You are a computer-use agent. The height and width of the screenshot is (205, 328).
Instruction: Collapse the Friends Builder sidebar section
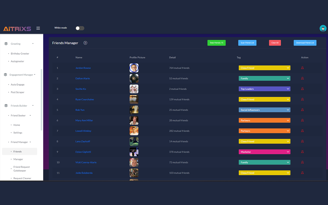click(x=33, y=106)
